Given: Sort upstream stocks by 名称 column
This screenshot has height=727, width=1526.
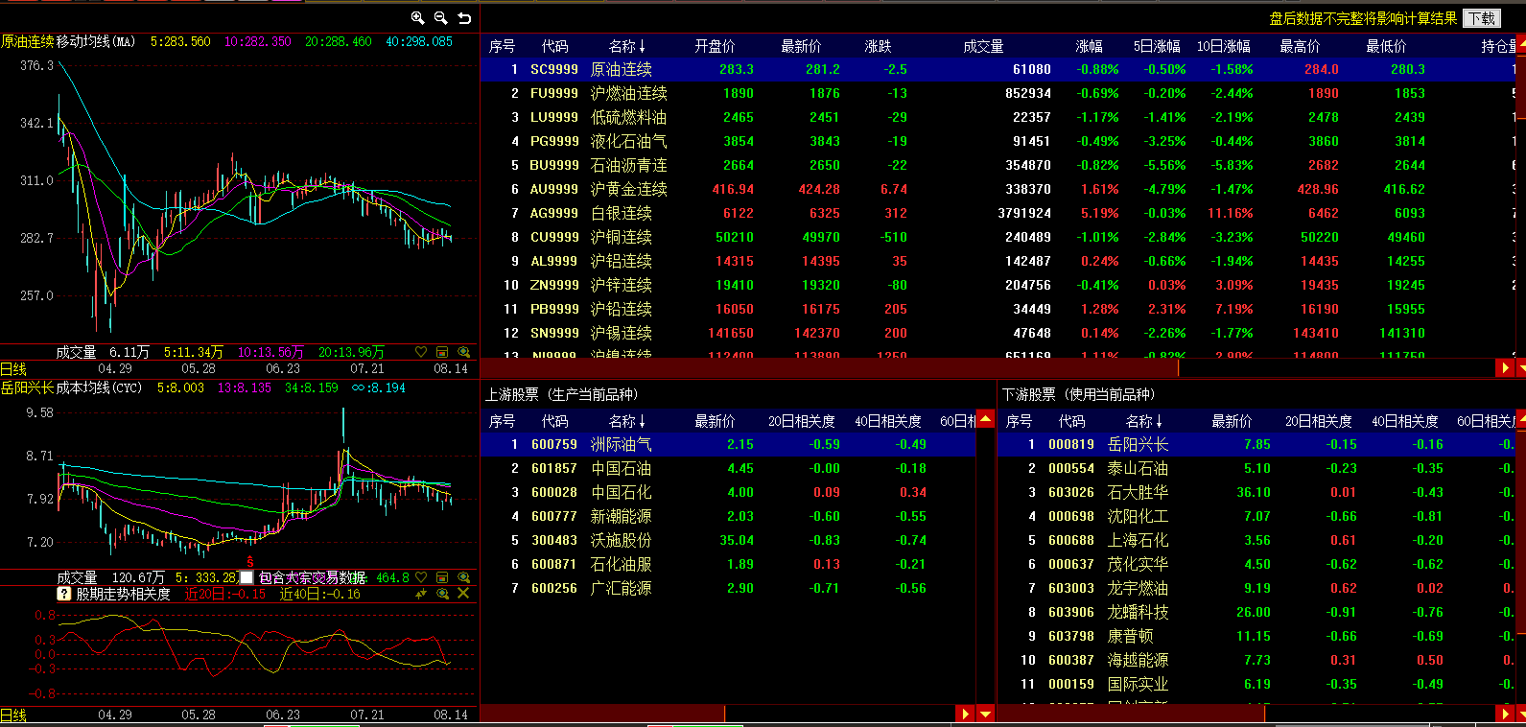Looking at the screenshot, I should tap(626, 421).
